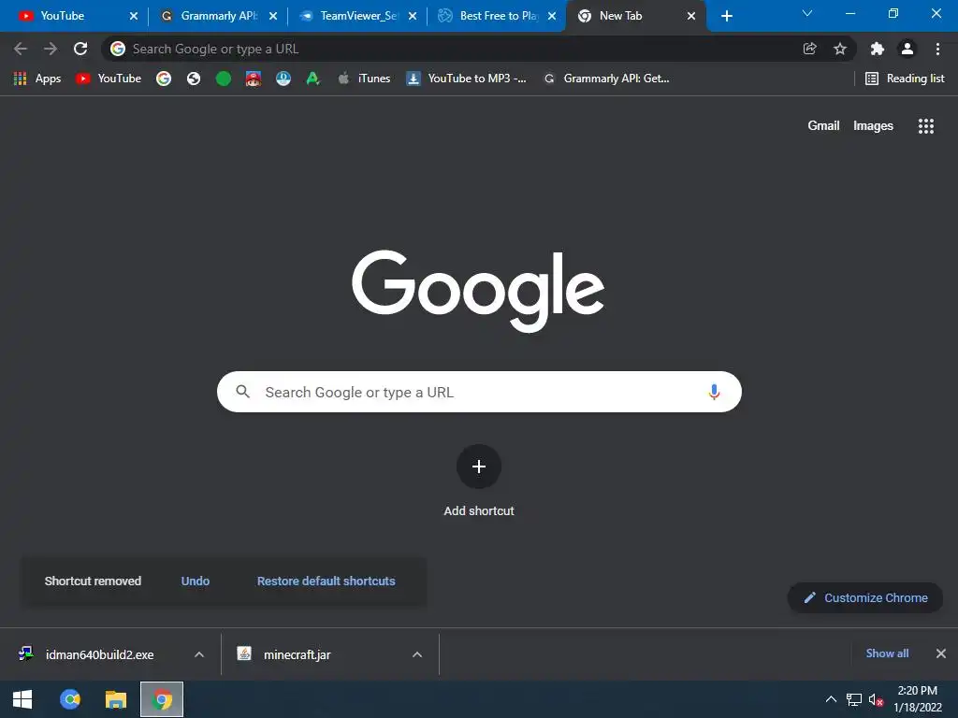Close the downloads bar

point(941,653)
